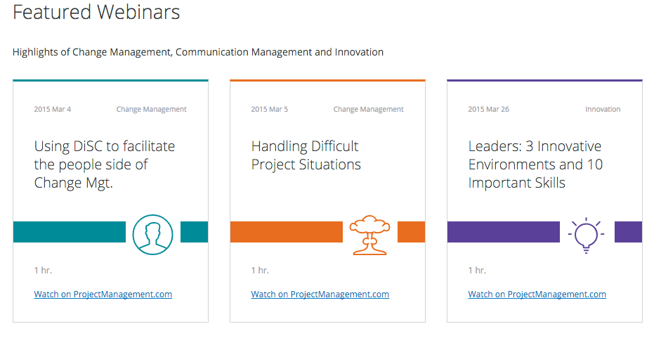Click Change Management tag on Mar 5 card
The height and width of the screenshot is (343, 661).
[369, 110]
